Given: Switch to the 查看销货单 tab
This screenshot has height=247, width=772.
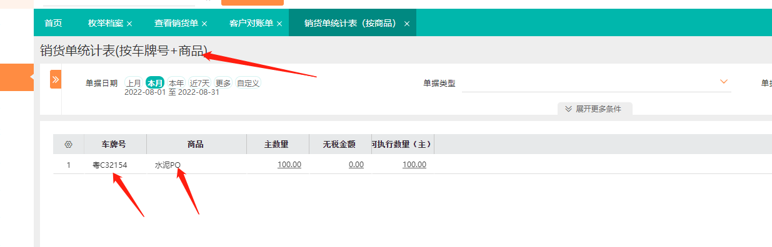Looking at the screenshot, I should 176,23.
